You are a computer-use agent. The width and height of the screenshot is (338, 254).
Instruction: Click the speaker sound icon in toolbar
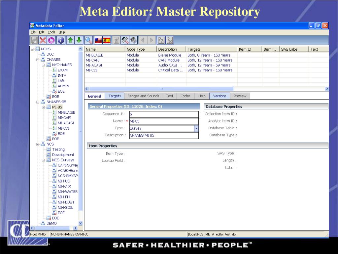click(133, 40)
